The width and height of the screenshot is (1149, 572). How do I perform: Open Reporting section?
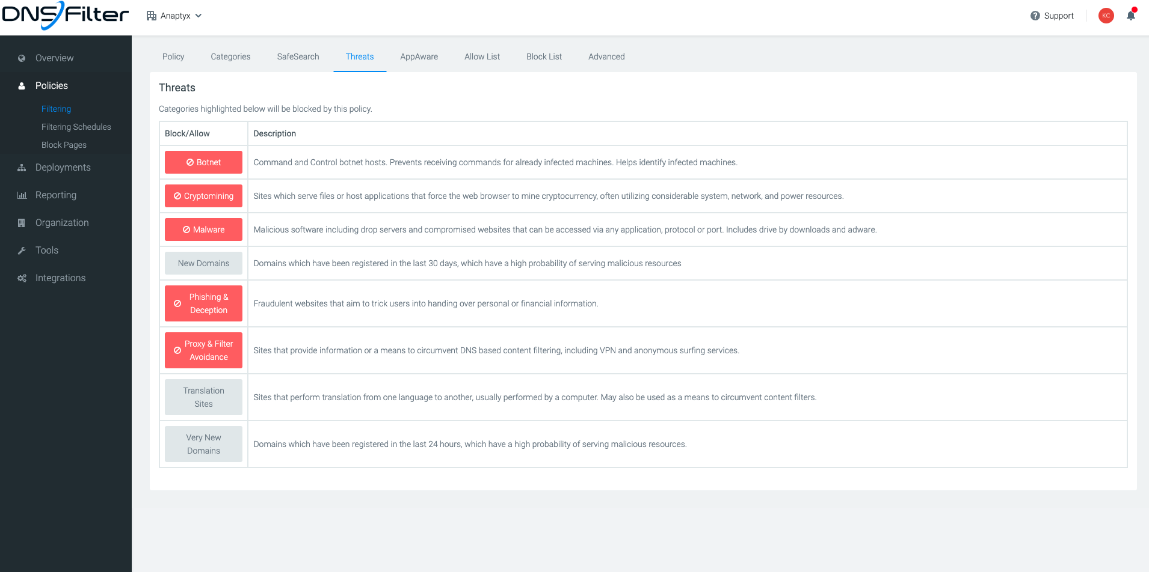coord(56,195)
